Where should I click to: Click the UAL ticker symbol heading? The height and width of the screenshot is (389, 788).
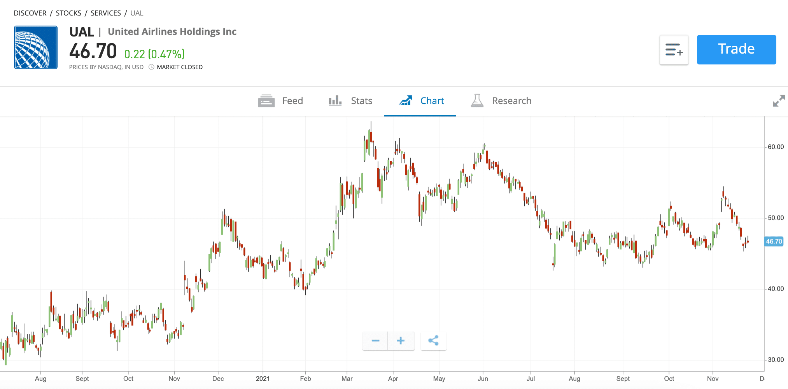pos(82,32)
